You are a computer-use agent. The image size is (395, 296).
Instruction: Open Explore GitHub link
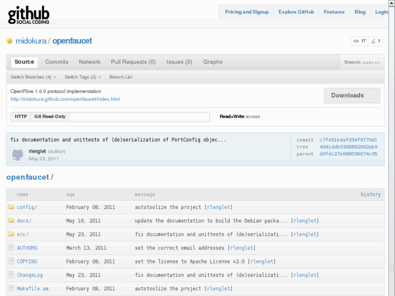pyautogui.click(x=296, y=12)
